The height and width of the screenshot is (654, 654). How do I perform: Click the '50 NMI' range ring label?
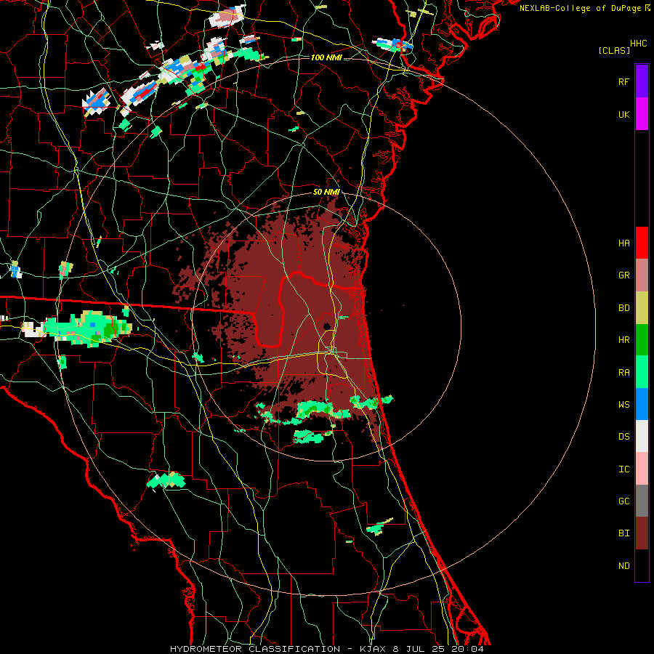[326, 192]
